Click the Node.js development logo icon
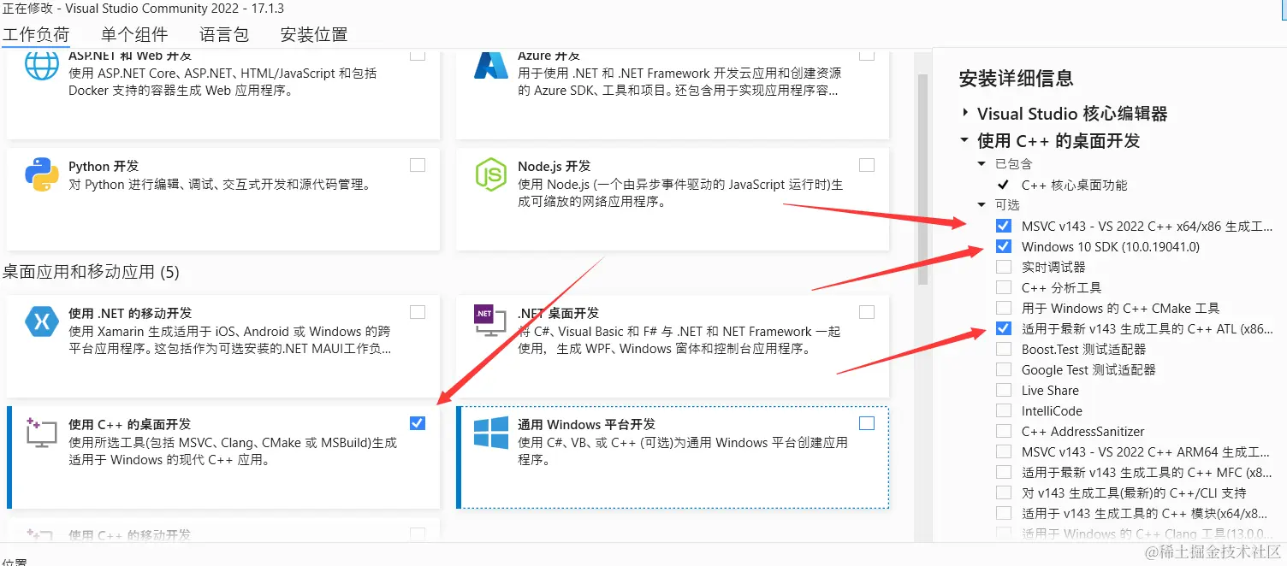This screenshot has width=1287, height=566. point(491,175)
